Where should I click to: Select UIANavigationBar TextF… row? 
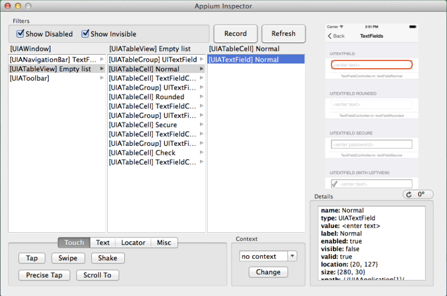click(57, 60)
